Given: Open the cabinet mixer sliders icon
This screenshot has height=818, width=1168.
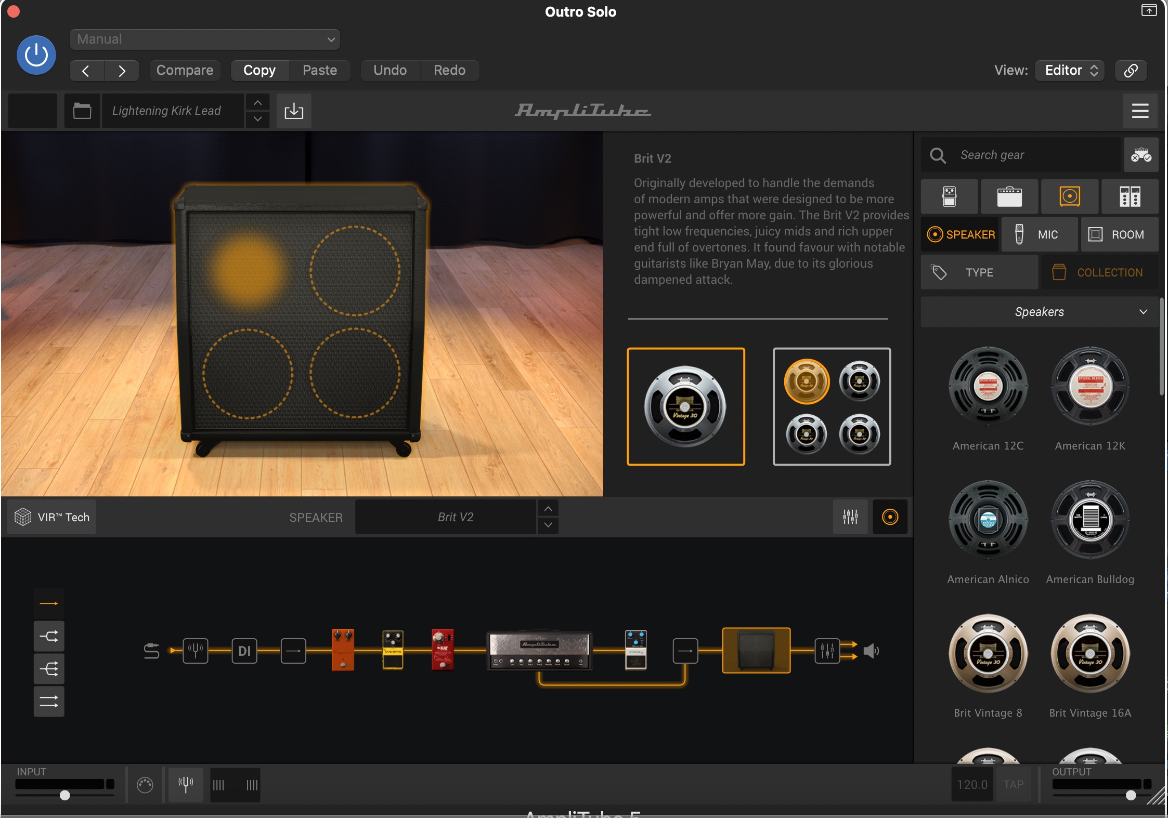Looking at the screenshot, I should point(850,517).
